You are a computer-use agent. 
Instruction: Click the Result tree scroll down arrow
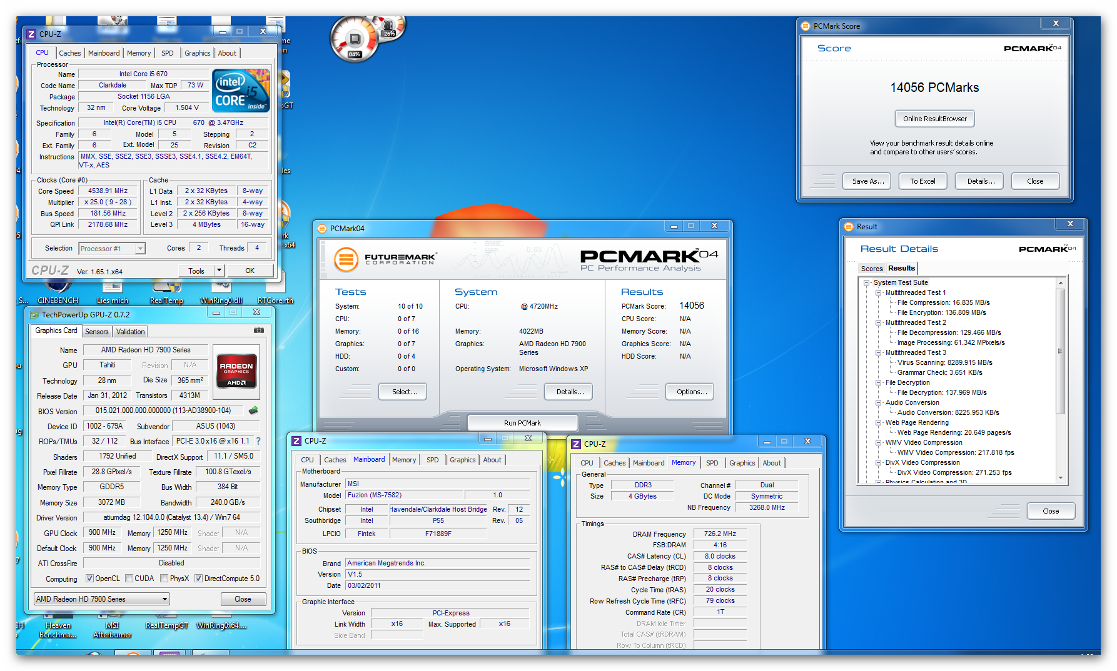pyautogui.click(x=1060, y=478)
